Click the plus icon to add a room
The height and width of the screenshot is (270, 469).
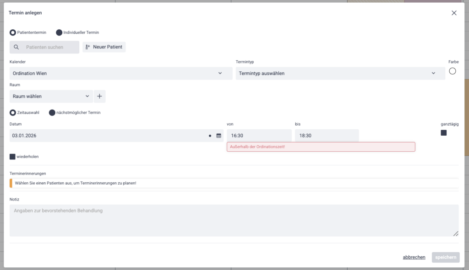click(x=100, y=96)
